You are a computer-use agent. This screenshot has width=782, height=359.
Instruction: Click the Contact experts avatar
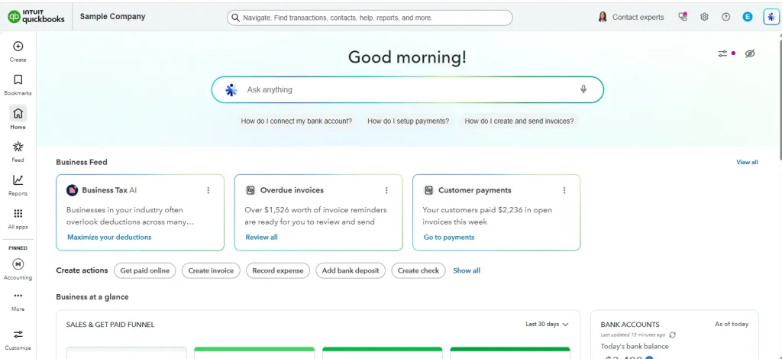(603, 17)
